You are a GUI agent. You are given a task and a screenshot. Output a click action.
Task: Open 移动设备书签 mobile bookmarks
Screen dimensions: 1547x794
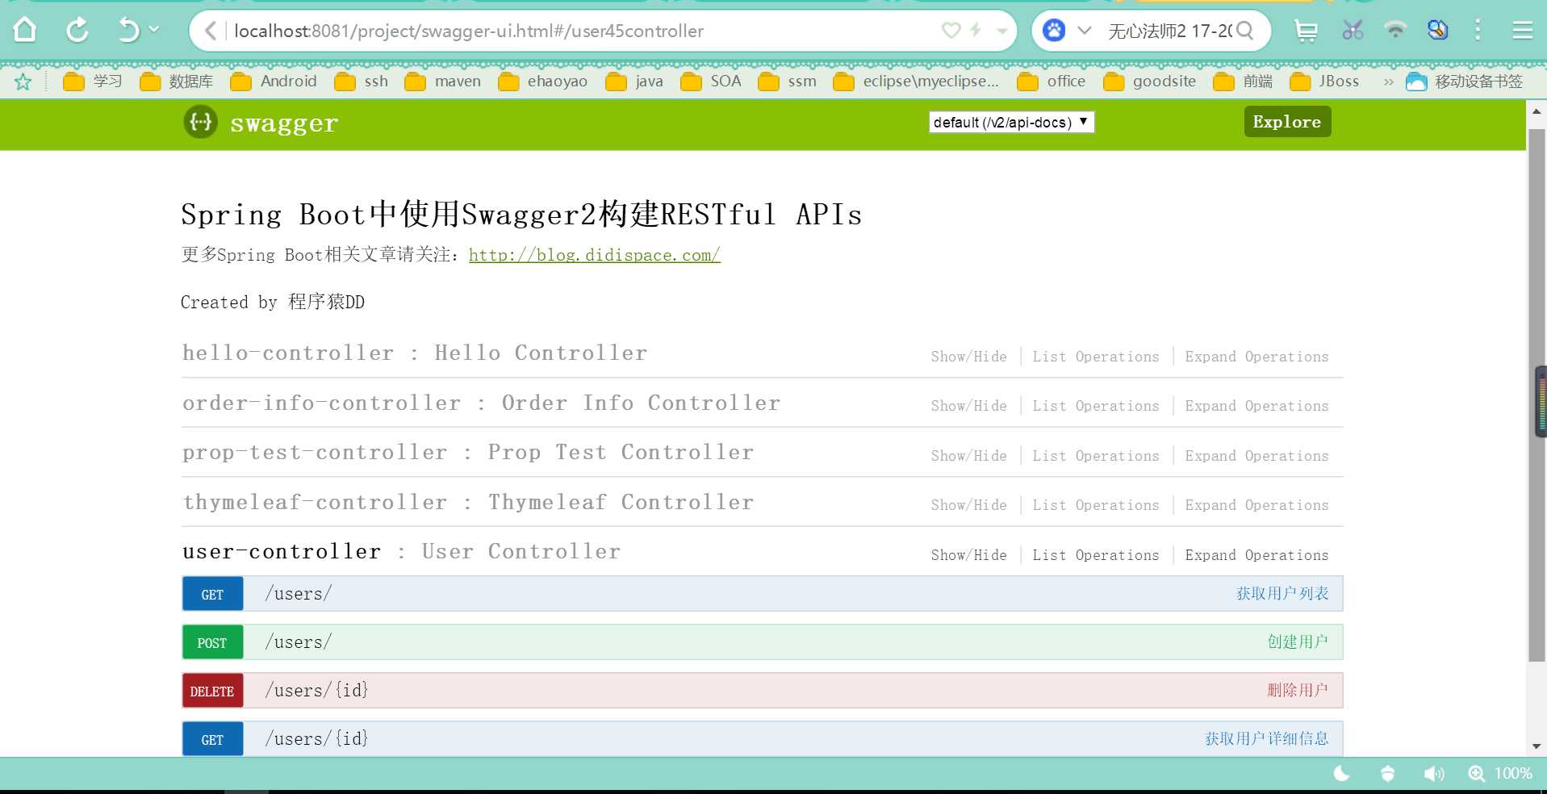[x=1464, y=81]
